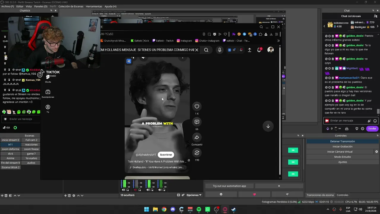Open YouTube notifications bell
Screen dimensions: 380x214
(x=259, y=50)
